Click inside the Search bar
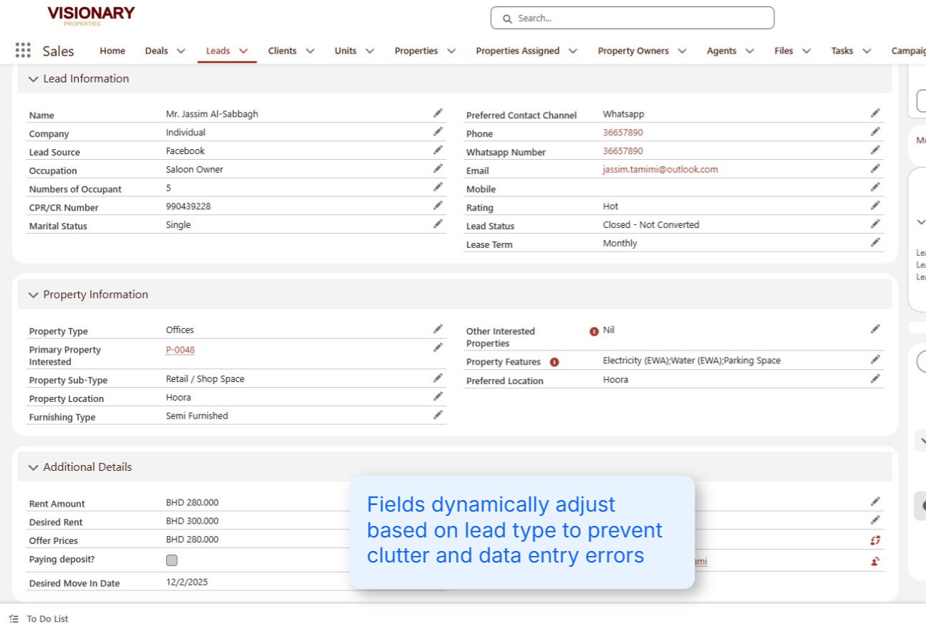The width and height of the screenshot is (926, 632). 630,18
